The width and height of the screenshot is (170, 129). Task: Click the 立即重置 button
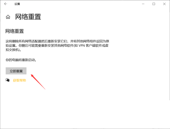16,71
